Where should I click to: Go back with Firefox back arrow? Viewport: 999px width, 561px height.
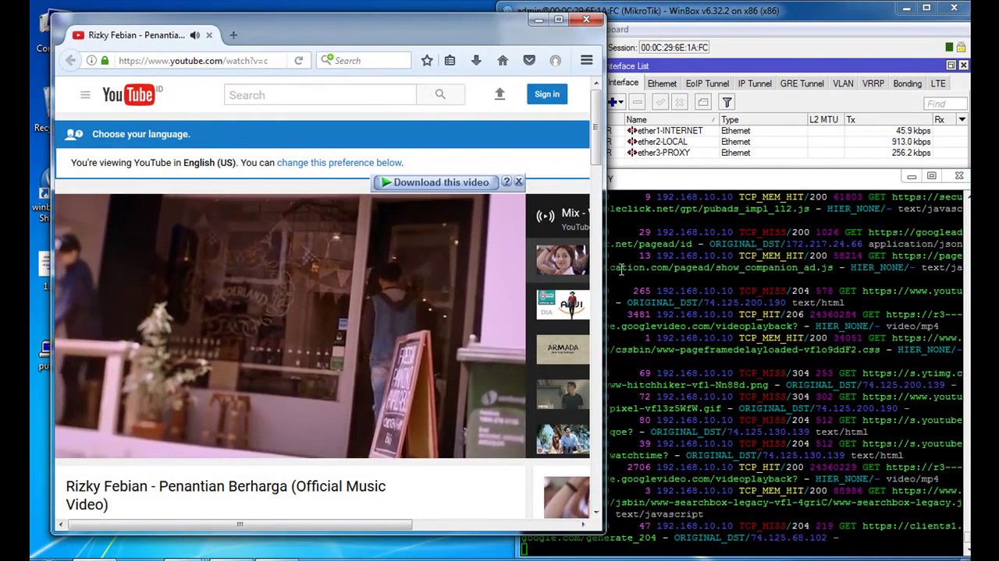70,60
